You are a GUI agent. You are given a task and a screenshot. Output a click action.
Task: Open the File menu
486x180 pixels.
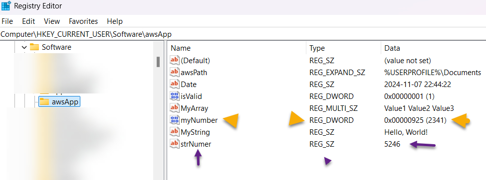point(7,21)
